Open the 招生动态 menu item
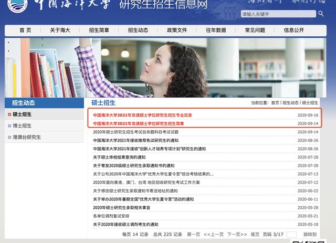Screen dimensions: 336x243 pyautogui.click(x=138, y=30)
